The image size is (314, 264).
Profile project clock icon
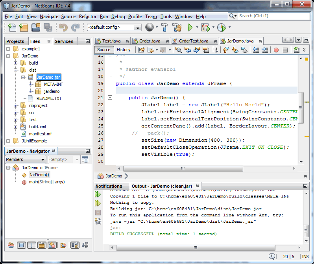[222, 27]
